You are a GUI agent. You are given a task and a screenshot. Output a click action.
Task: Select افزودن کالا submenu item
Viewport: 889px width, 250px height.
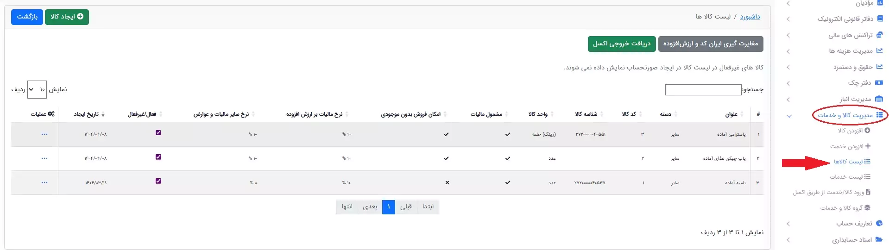(854, 131)
